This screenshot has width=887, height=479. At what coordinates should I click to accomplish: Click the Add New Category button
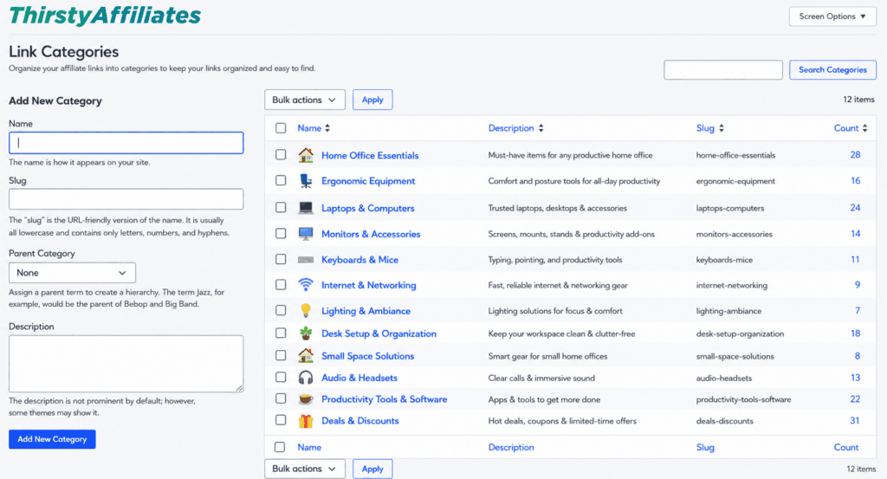point(52,439)
